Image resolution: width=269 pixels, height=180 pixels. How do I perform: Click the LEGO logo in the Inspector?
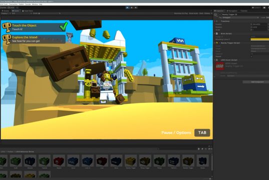[220, 66]
